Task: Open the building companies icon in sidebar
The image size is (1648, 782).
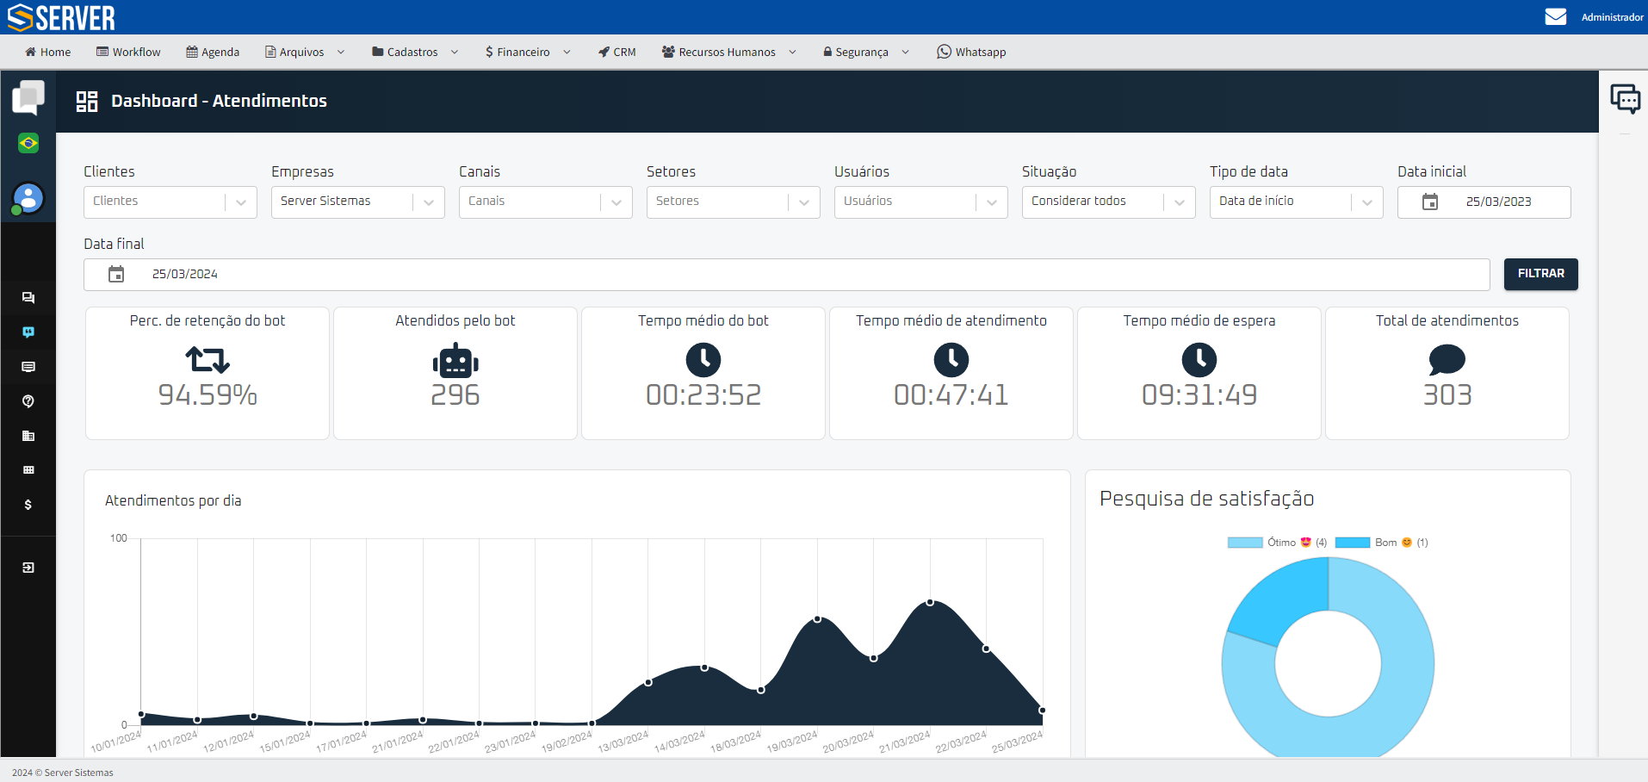Action: tap(28, 436)
